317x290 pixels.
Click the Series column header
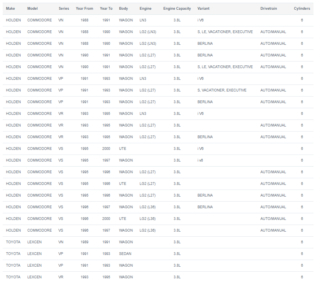tap(64, 9)
